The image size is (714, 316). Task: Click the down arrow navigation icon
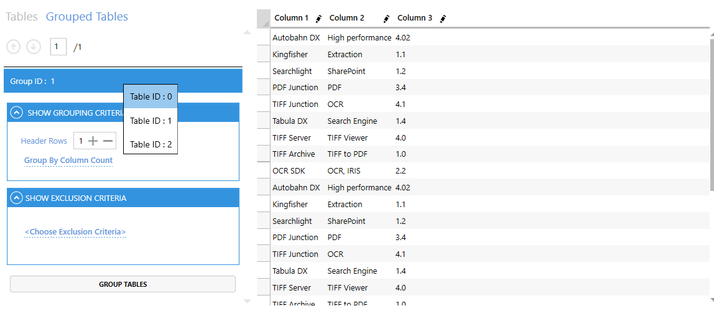point(34,47)
